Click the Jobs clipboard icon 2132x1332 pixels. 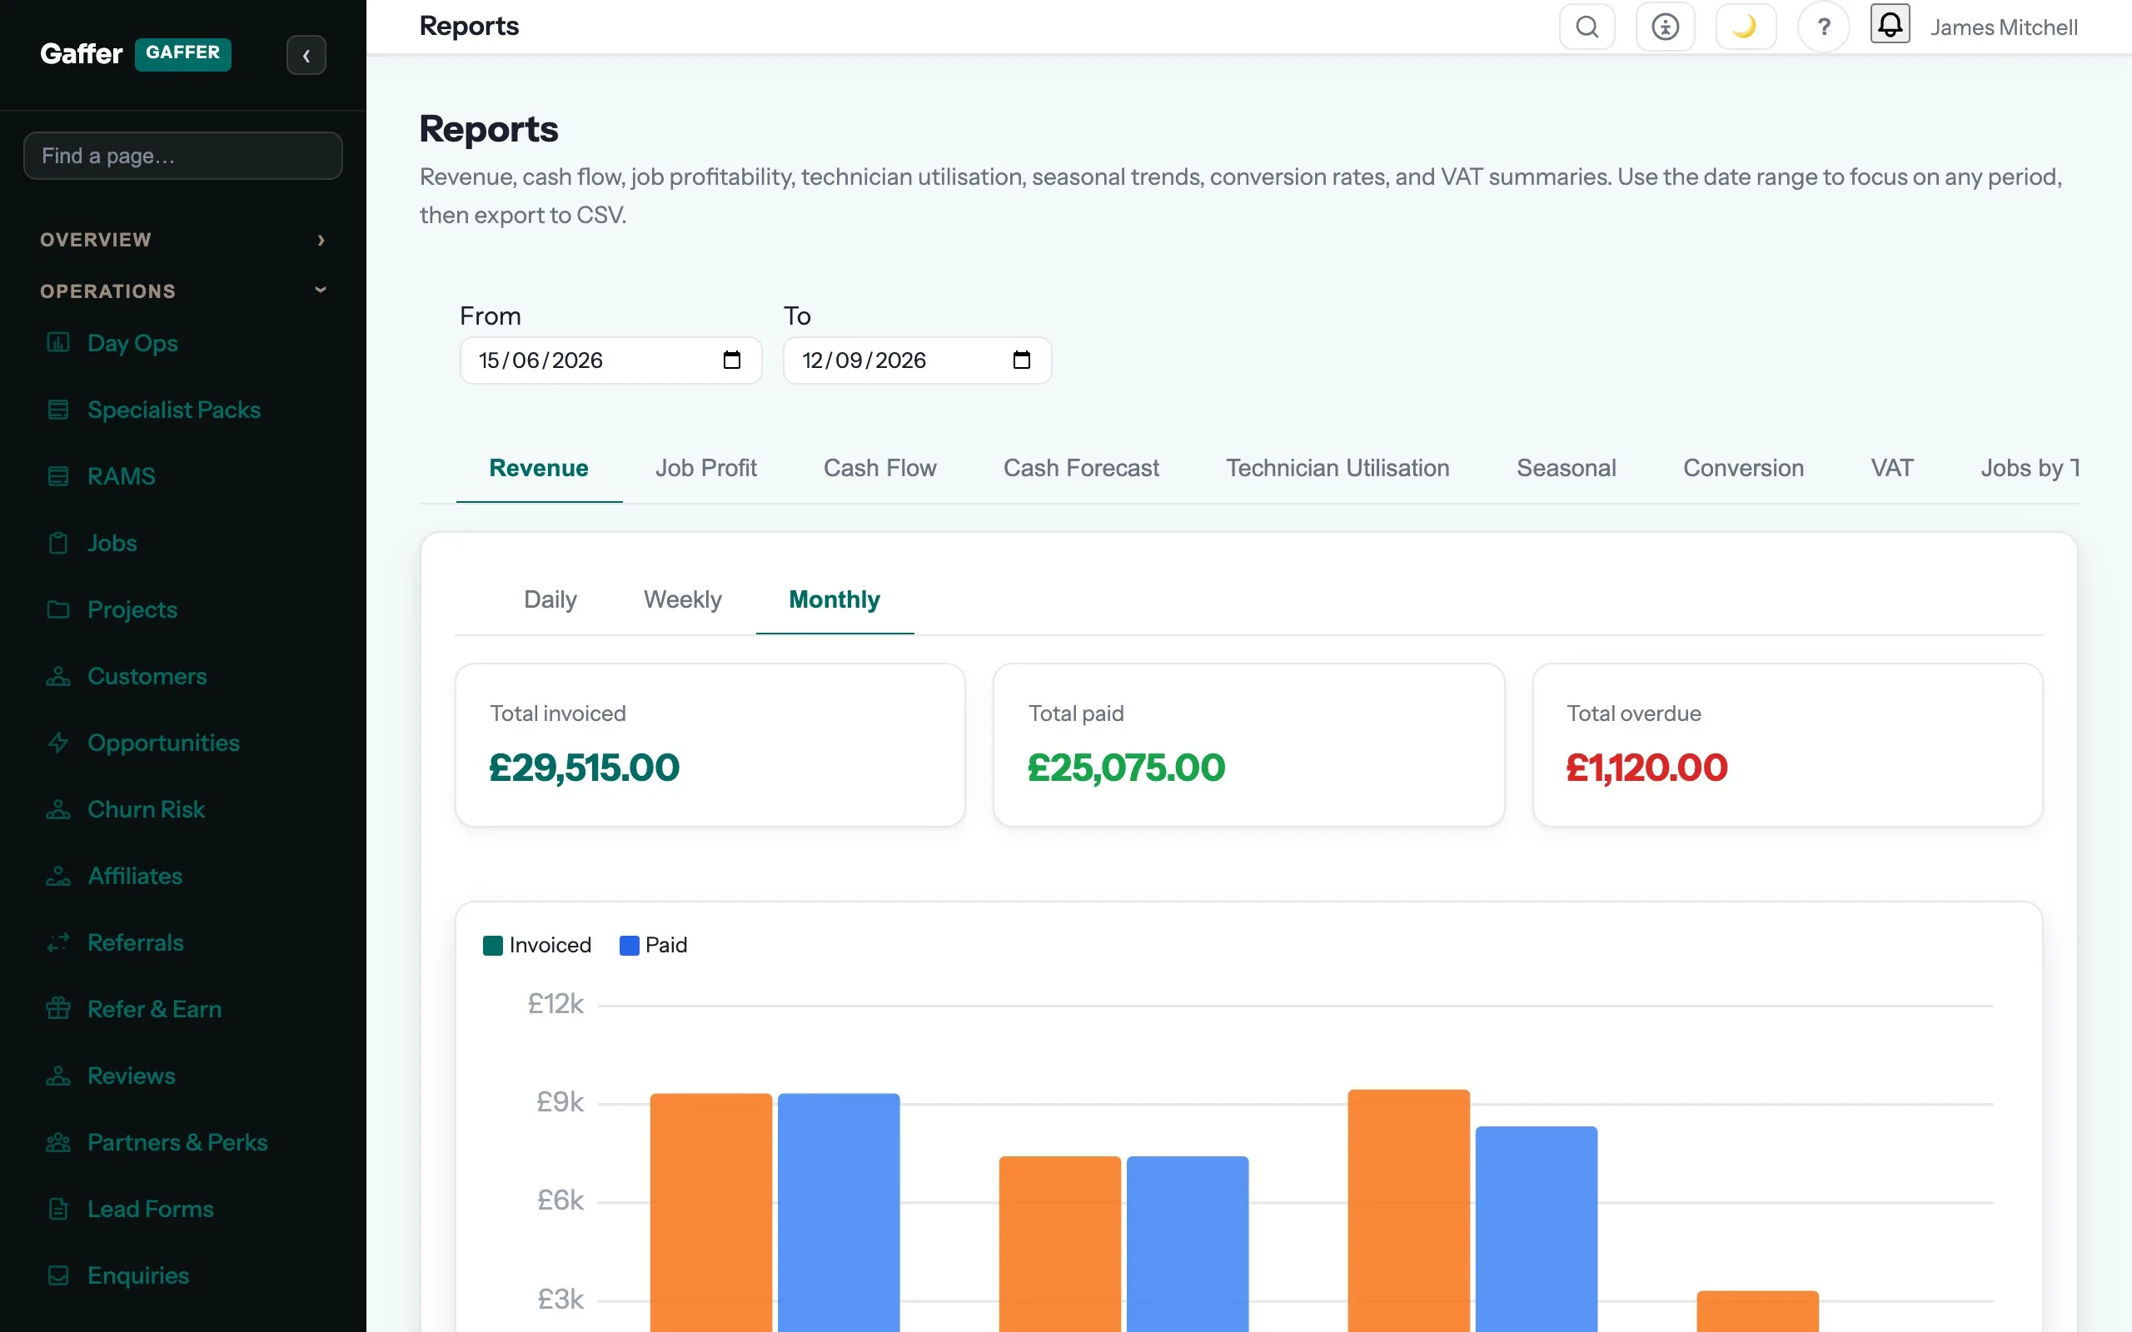58,543
